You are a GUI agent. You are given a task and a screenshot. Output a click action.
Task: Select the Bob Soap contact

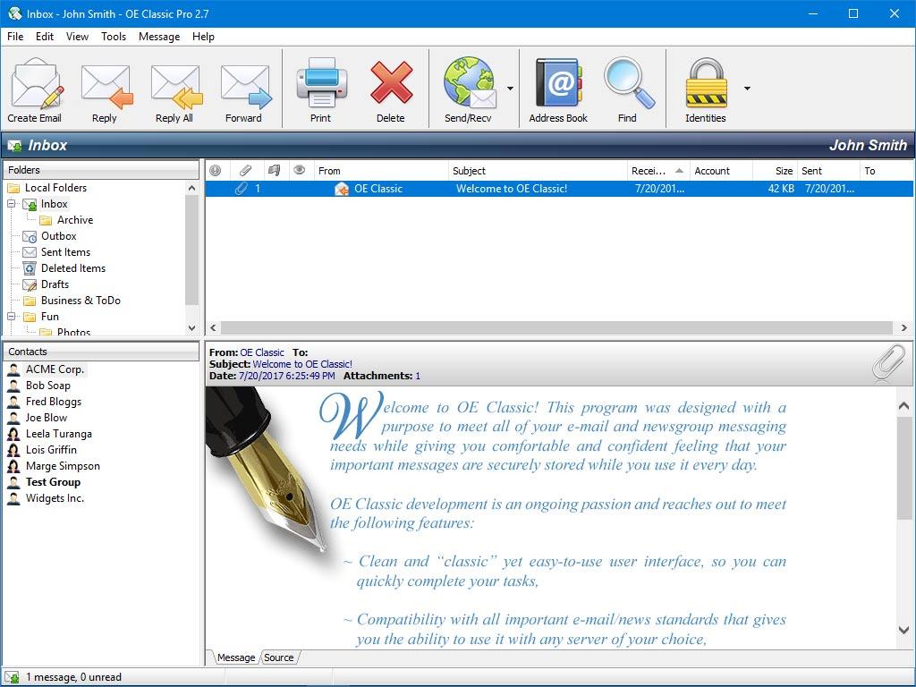pyautogui.click(x=48, y=386)
